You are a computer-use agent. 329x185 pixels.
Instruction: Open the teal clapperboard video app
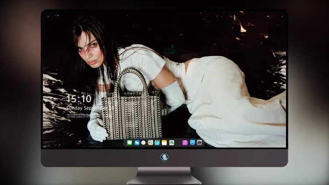click(157, 143)
